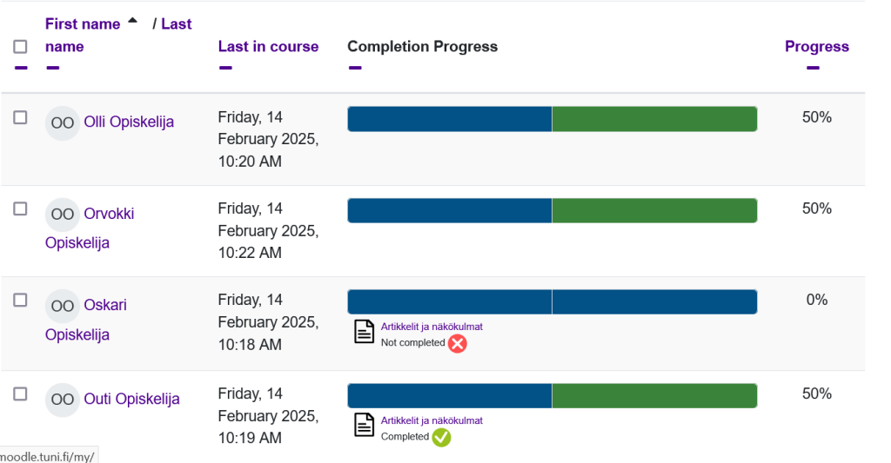This screenshot has width=891, height=463.
Task: Click Orvokki Opiskelija's avatar icon
Action: (62, 214)
